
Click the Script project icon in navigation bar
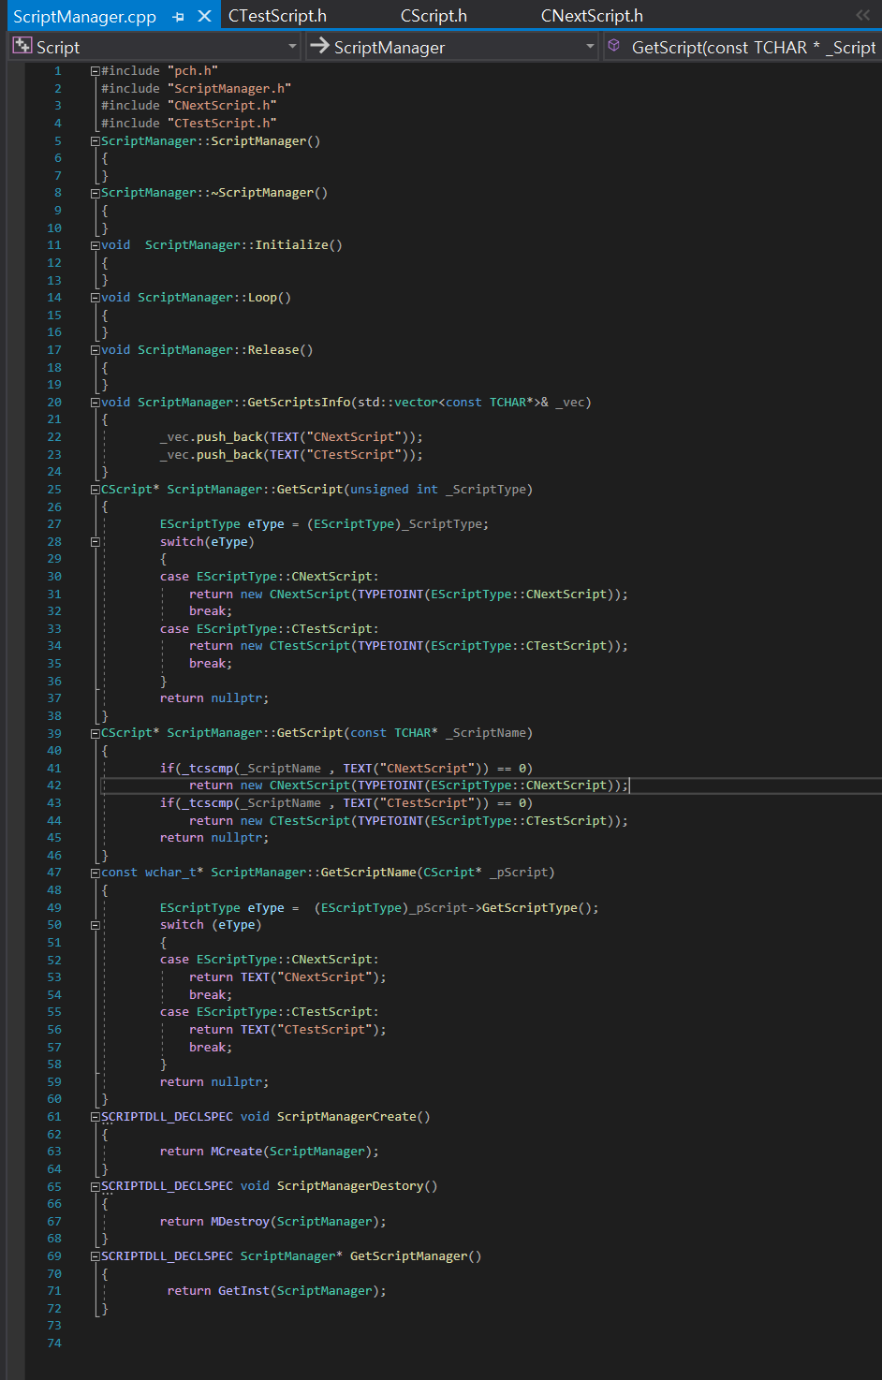[x=22, y=46]
